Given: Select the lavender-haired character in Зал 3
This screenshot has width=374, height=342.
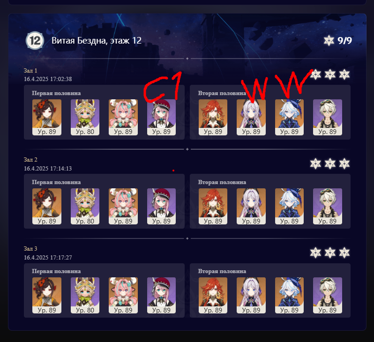Looking at the screenshot, I should click(251, 295).
